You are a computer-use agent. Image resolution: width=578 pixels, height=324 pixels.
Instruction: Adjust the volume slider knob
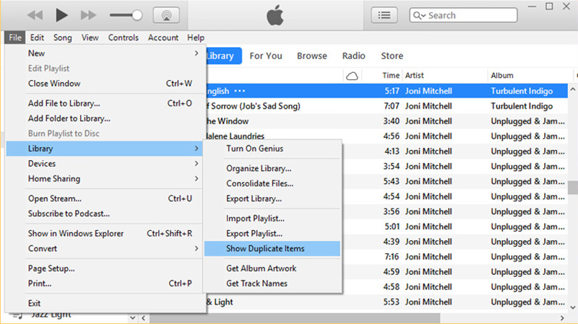click(137, 15)
